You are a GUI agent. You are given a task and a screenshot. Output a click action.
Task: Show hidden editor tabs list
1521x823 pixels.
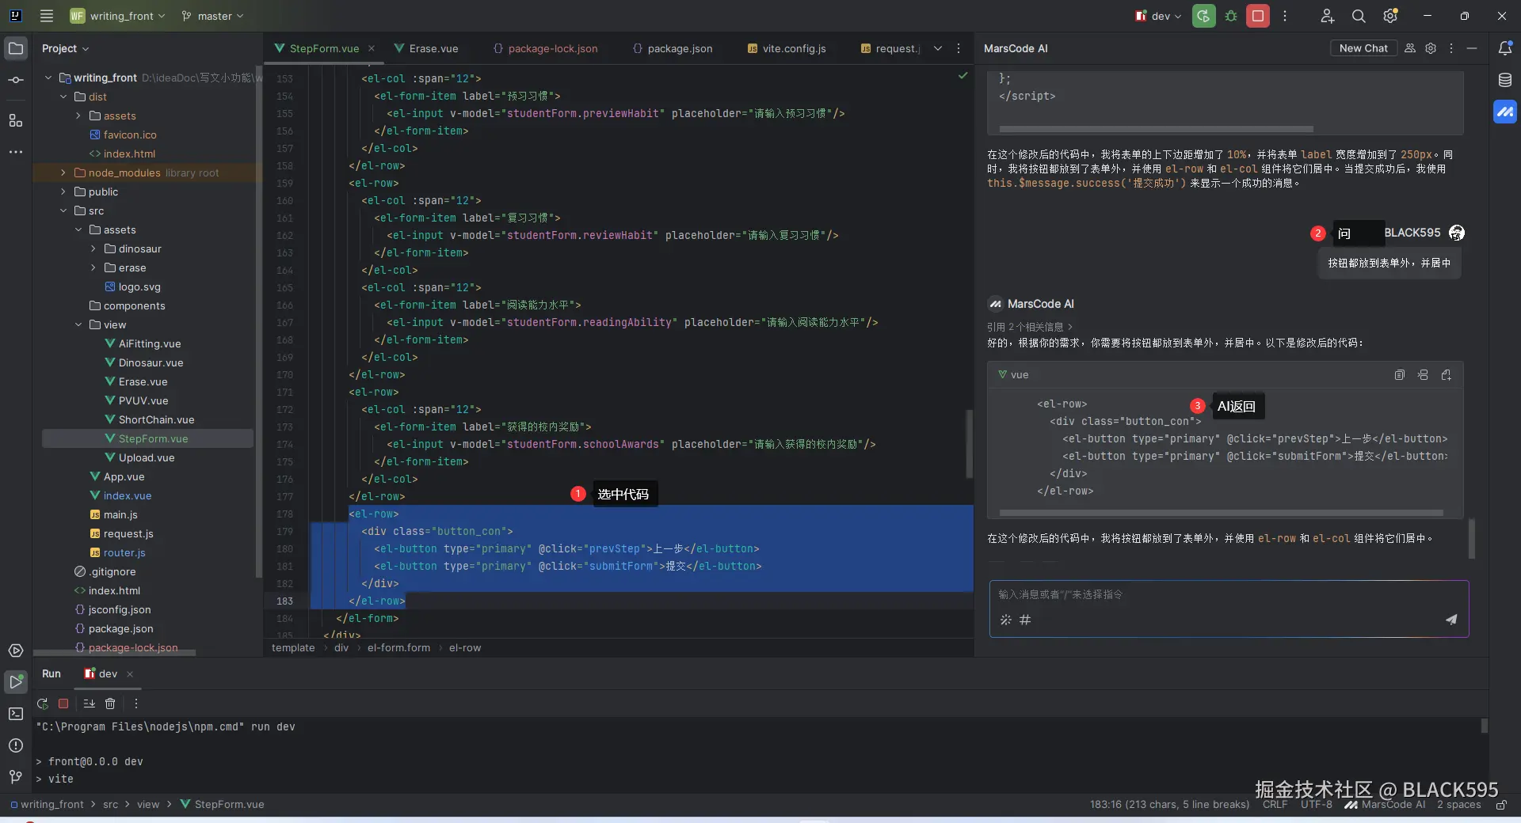coord(938,48)
